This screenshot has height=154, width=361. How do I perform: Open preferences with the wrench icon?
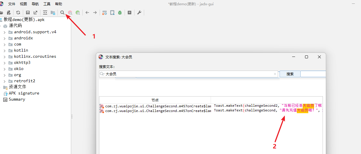139,13
